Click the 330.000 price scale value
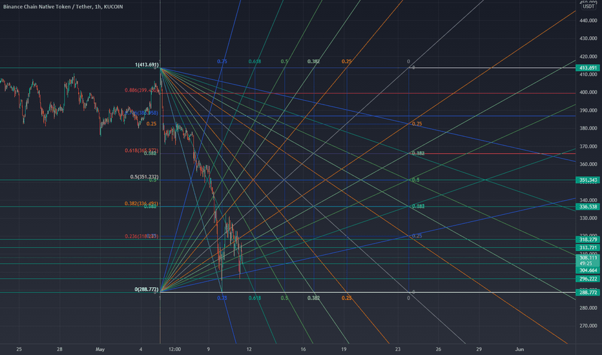 coord(588,218)
